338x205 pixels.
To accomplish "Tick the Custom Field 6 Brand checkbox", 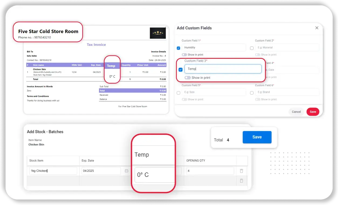I will [252, 93].
